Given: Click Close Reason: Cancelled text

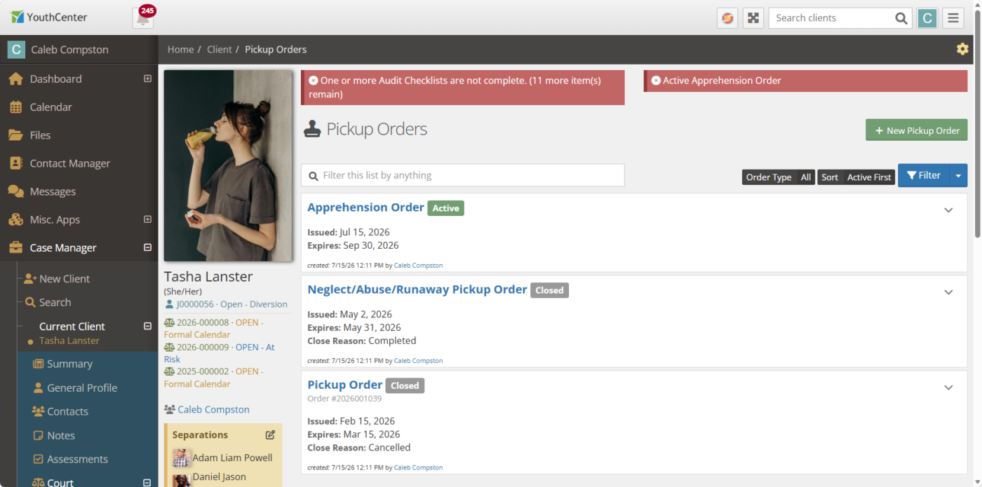Looking at the screenshot, I should (359, 448).
